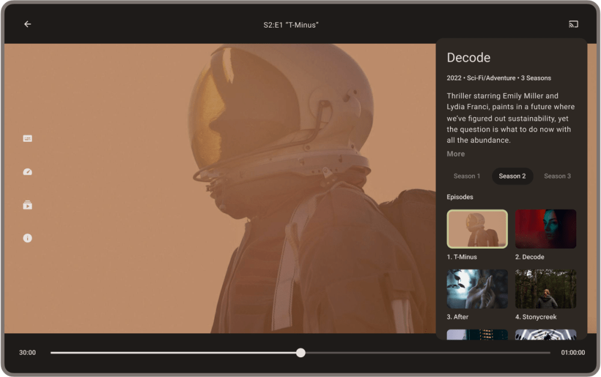This screenshot has width=601, height=377.
Task: Switch to Season 3 tab
Action: (x=557, y=176)
